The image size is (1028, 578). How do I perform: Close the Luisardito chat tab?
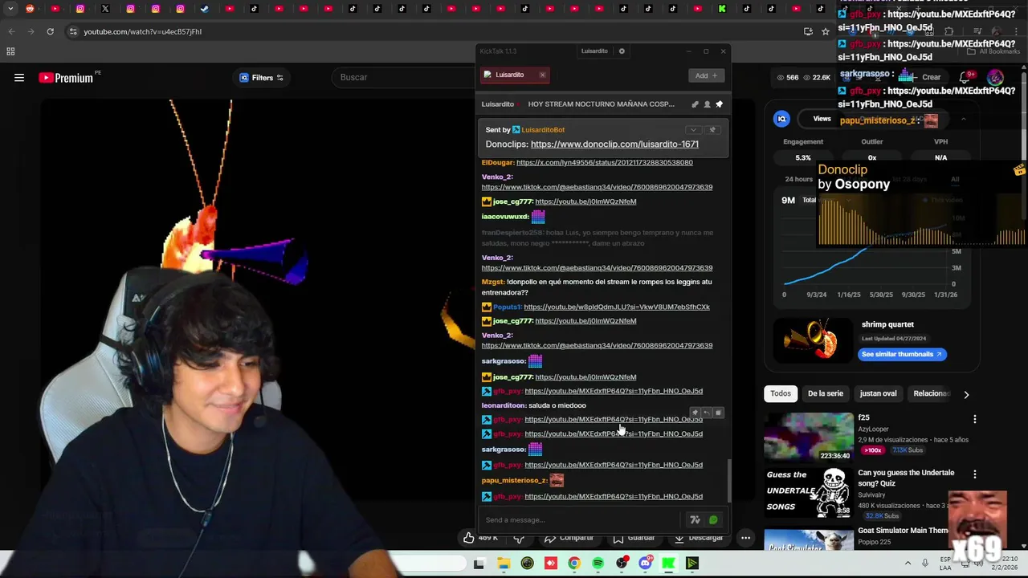click(x=542, y=75)
